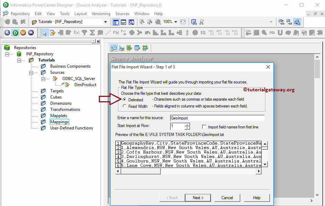The width and height of the screenshot is (325, 206).
Task: Open the Tutorials folder dropdown
Action: 105,22
